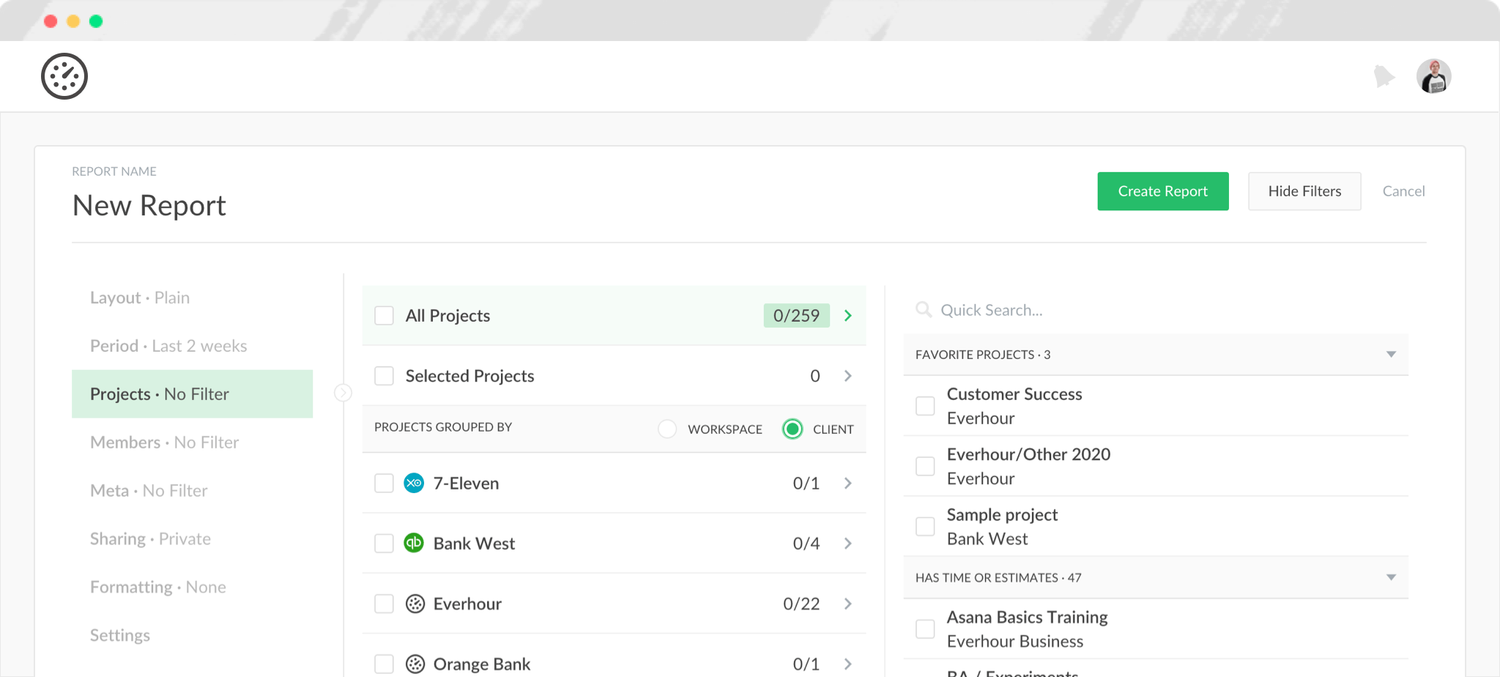Click the Orange Bank project icon
The height and width of the screenshot is (677, 1500).
pos(414,663)
